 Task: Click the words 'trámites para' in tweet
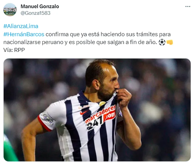tap(153, 34)
